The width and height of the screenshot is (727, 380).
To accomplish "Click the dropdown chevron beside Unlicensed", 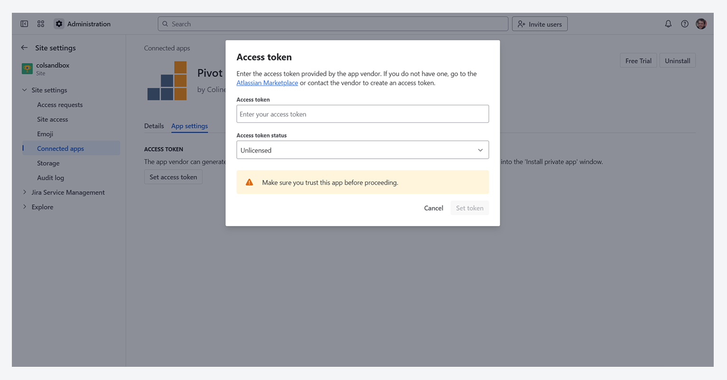I will 480,150.
